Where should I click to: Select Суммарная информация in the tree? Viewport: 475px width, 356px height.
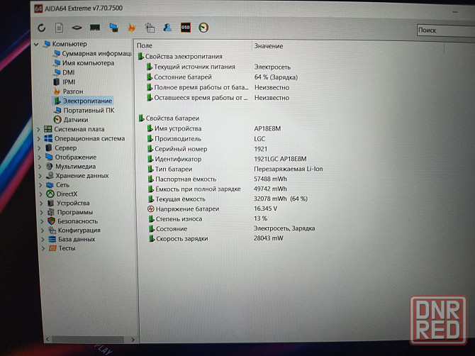point(96,53)
